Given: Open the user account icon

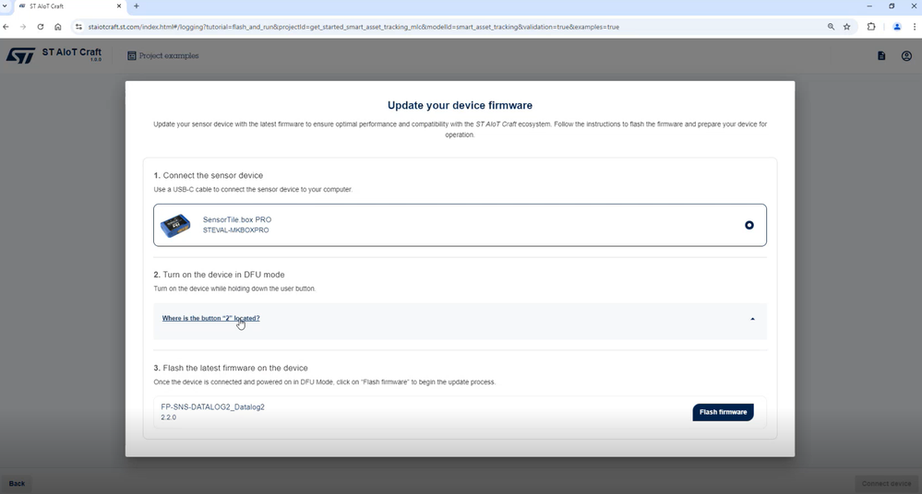Looking at the screenshot, I should point(906,56).
